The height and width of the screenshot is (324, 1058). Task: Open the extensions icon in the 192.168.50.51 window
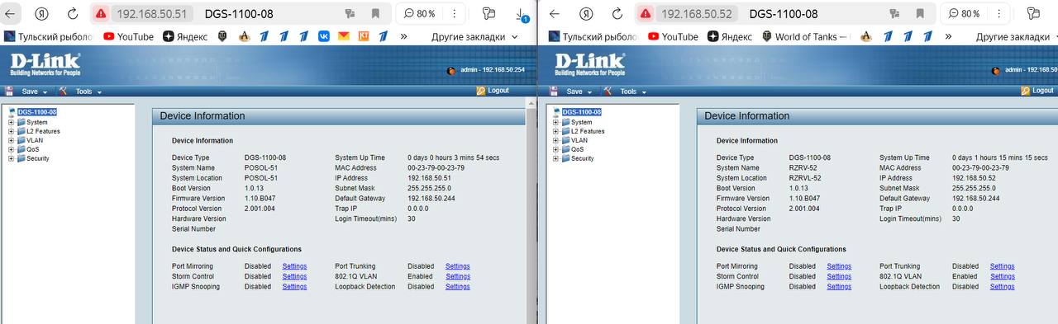coord(489,13)
